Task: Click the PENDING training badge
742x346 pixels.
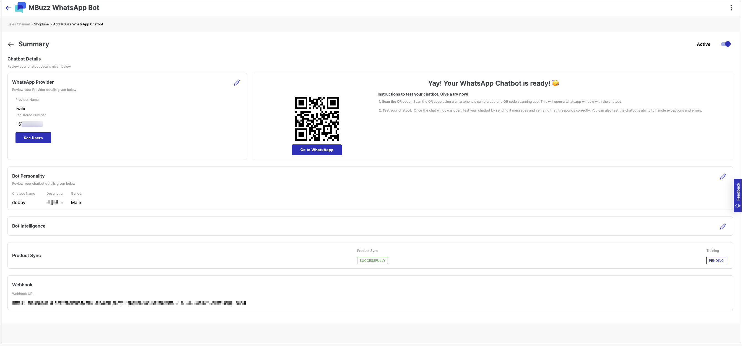Action: 716,261
